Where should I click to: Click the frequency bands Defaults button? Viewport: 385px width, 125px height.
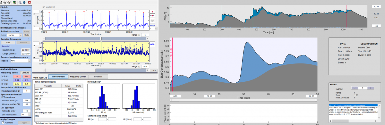[x=25, y=73]
